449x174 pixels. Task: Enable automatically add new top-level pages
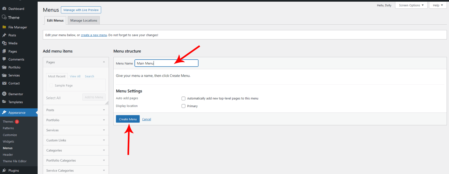pos(184,98)
